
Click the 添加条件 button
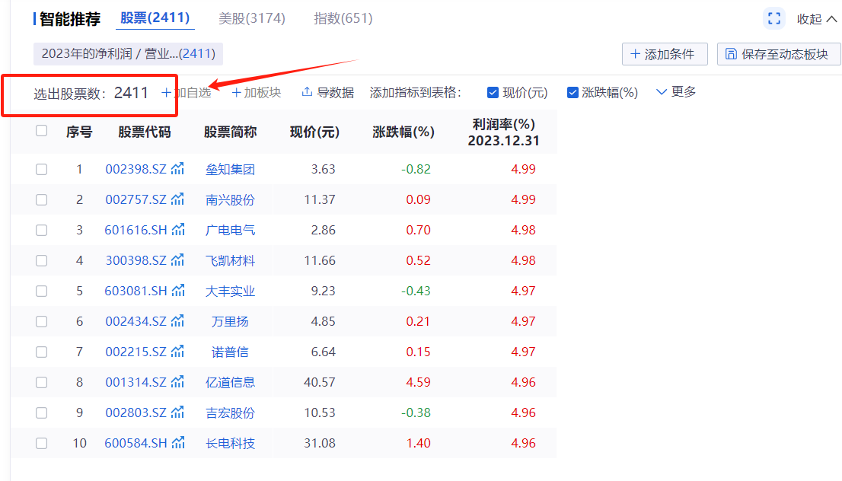click(x=665, y=54)
